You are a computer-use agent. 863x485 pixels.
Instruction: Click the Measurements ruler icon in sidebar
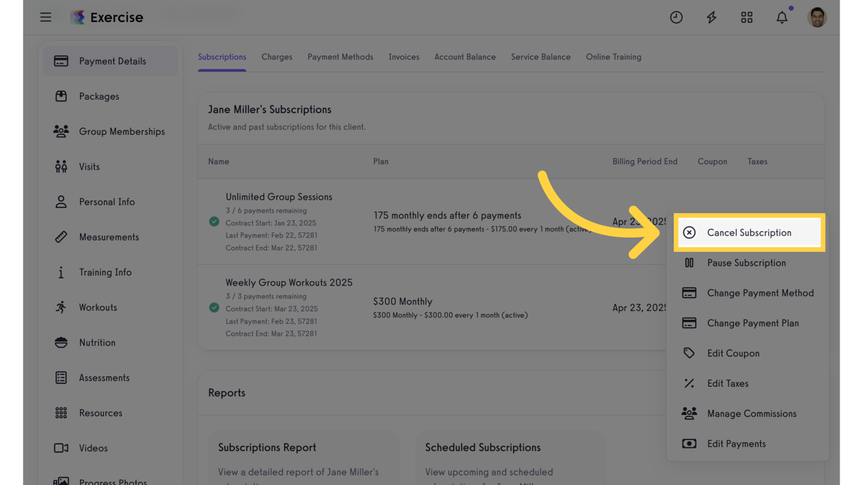[61, 237]
